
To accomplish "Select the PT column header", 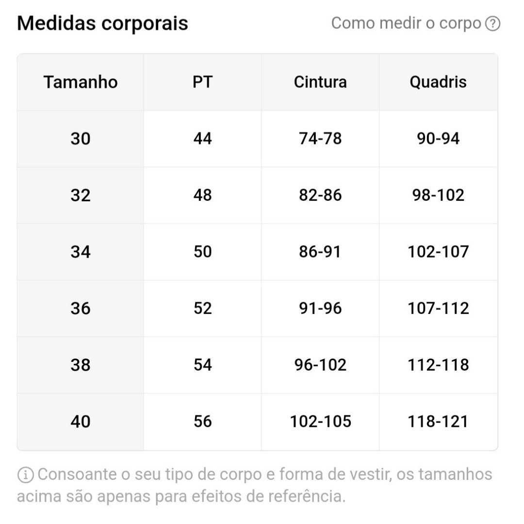I will pos(202,82).
